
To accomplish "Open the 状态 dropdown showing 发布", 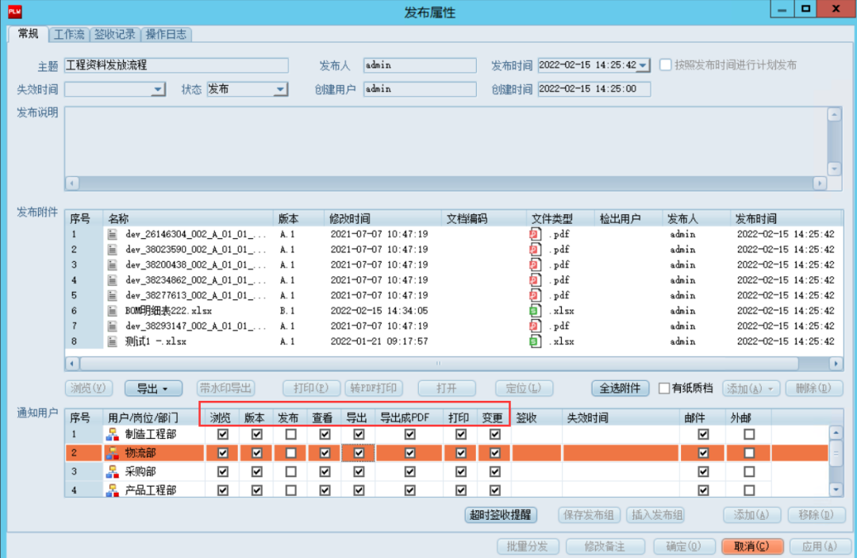I will click(280, 90).
